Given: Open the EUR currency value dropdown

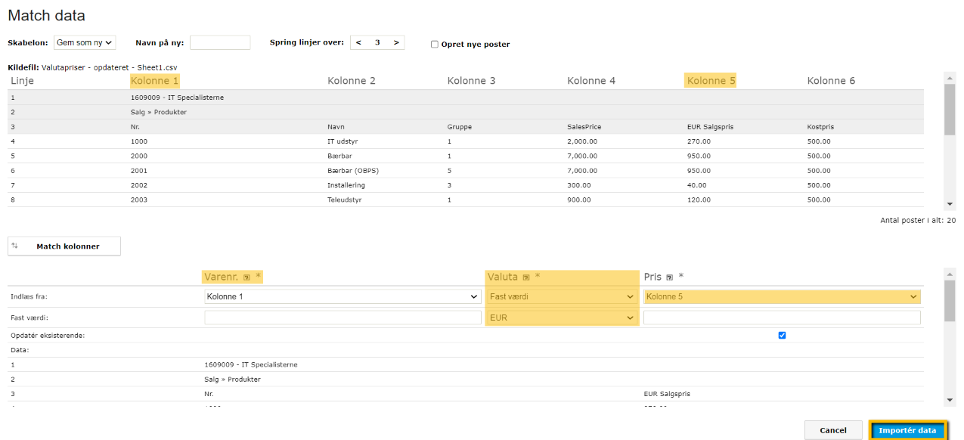Looking at the screenshot, I should coord(561,317).
